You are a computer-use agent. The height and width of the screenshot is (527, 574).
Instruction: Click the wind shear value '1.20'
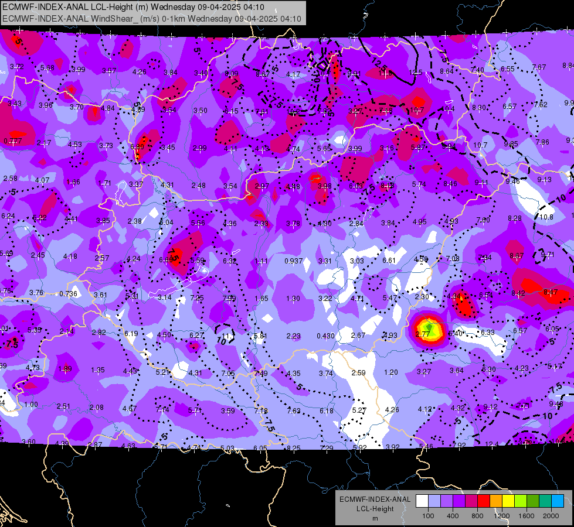[390, 372]
